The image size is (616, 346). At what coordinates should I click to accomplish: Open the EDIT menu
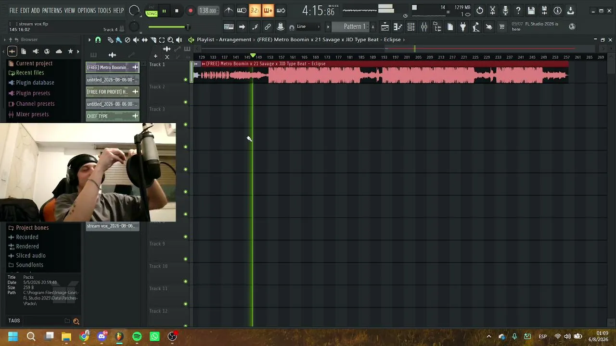[25, 11]
